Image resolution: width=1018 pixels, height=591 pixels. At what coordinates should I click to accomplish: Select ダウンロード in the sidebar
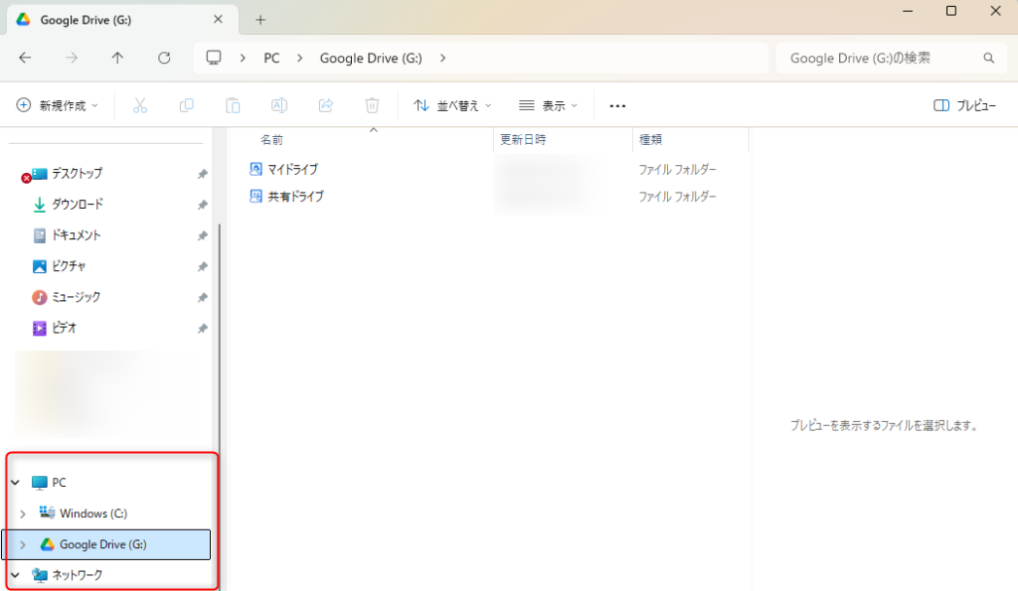click(78, 205)
